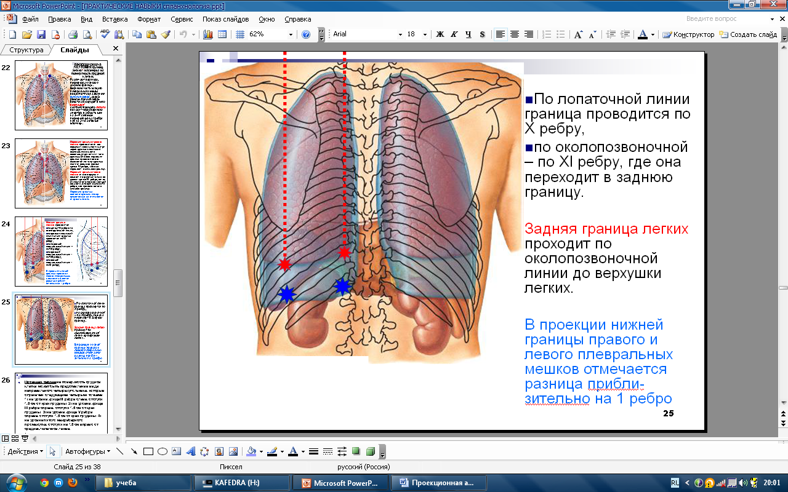Image resolution: width=788 pixels, height=492 pixels.
Task: Select the Line drawing tool
Action: point(119,451)
